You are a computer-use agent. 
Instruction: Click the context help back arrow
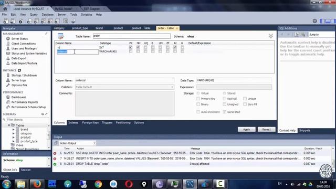[x=282, y=35]
